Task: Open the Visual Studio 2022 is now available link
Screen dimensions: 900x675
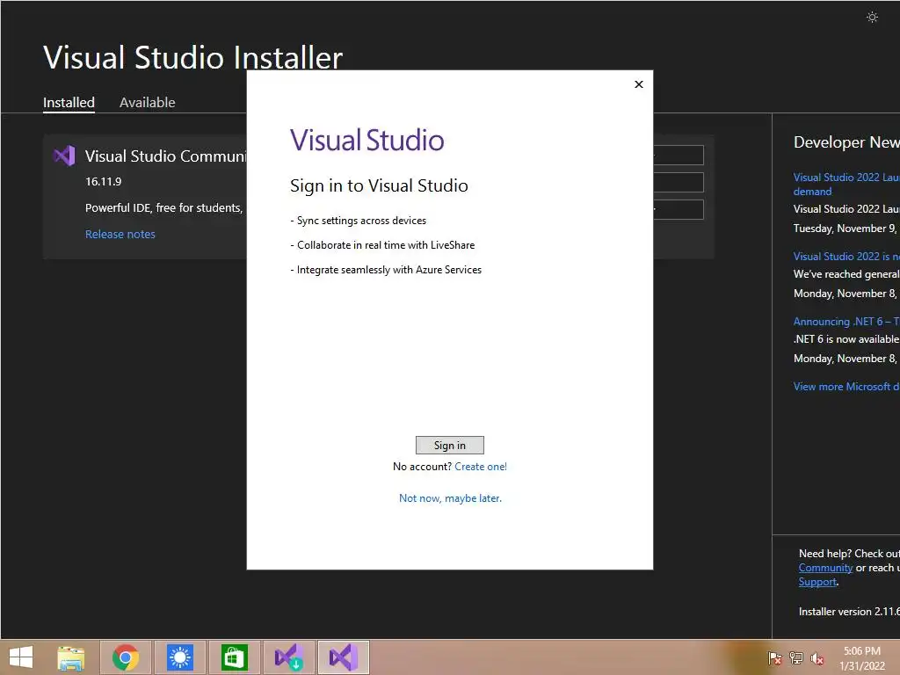Action: click(x=846, y=257)
